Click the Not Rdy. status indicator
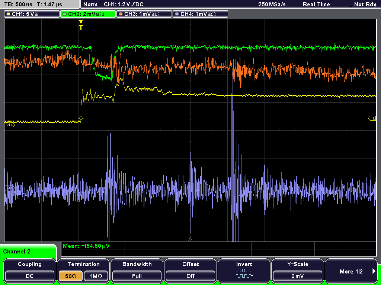 tap(365, 4)
